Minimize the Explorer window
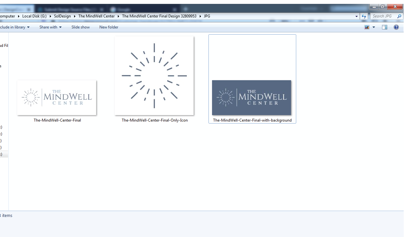Viewport: 405px width, 237px height. [374, 6]
